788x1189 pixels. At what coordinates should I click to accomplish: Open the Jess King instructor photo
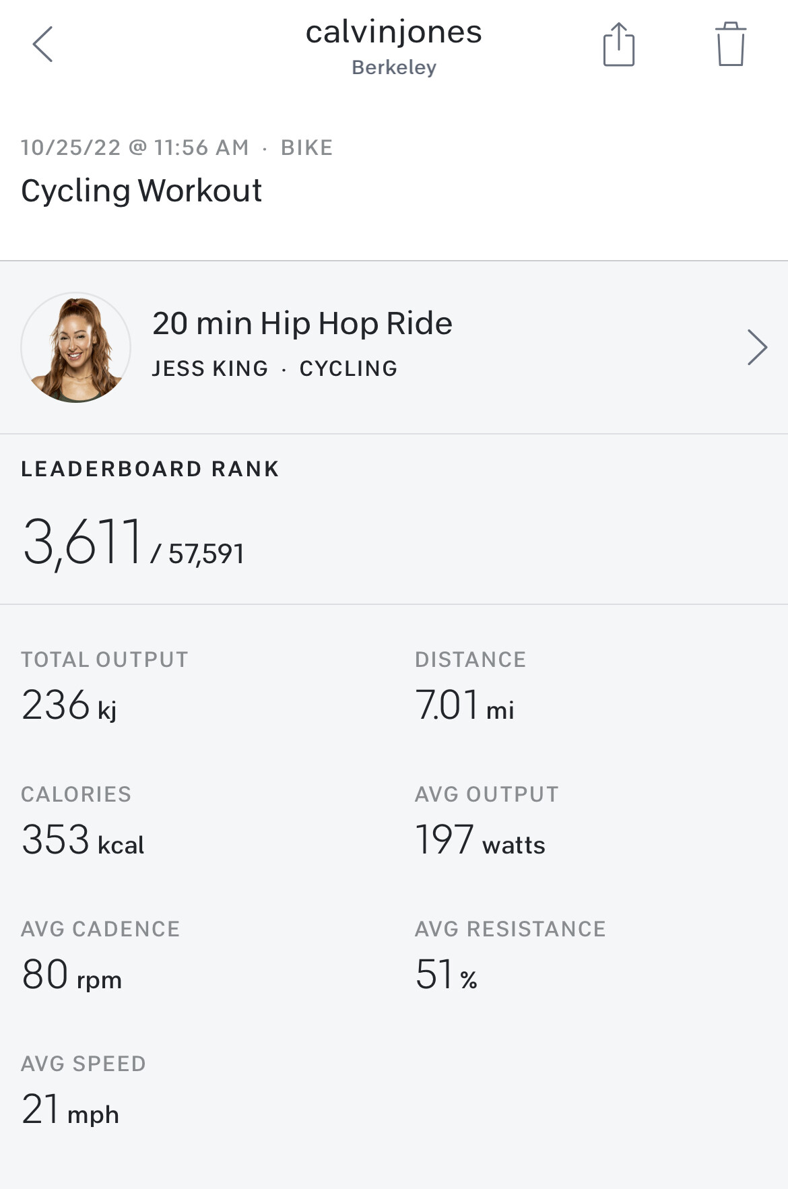[x=76, y=348]
